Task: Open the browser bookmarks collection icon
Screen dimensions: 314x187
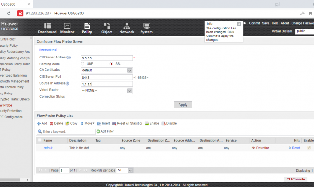Action: tap(277, 4)
